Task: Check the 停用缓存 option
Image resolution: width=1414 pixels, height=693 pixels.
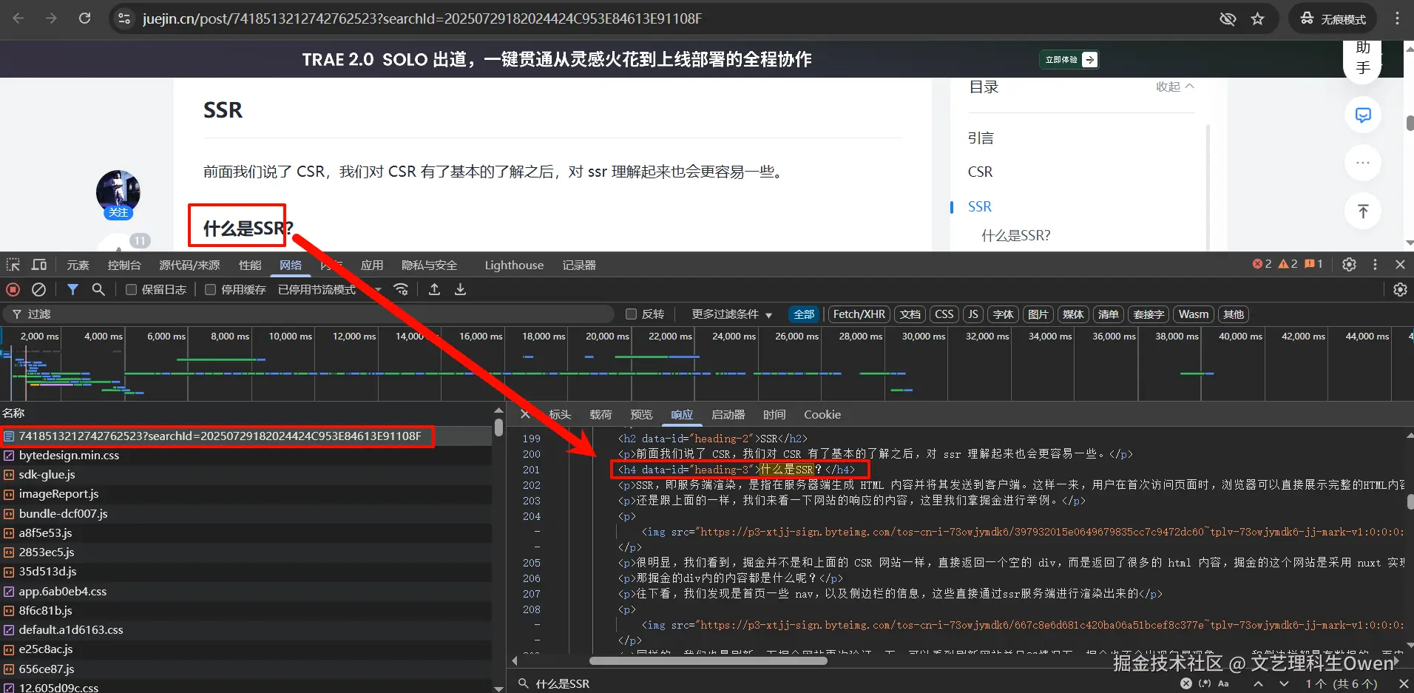Action: 210,289
